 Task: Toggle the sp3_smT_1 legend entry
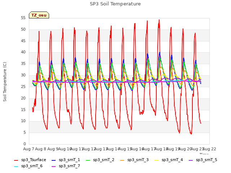coord(66,160)
